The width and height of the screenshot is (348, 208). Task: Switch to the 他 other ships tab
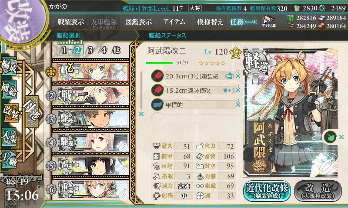pos(116,50)
